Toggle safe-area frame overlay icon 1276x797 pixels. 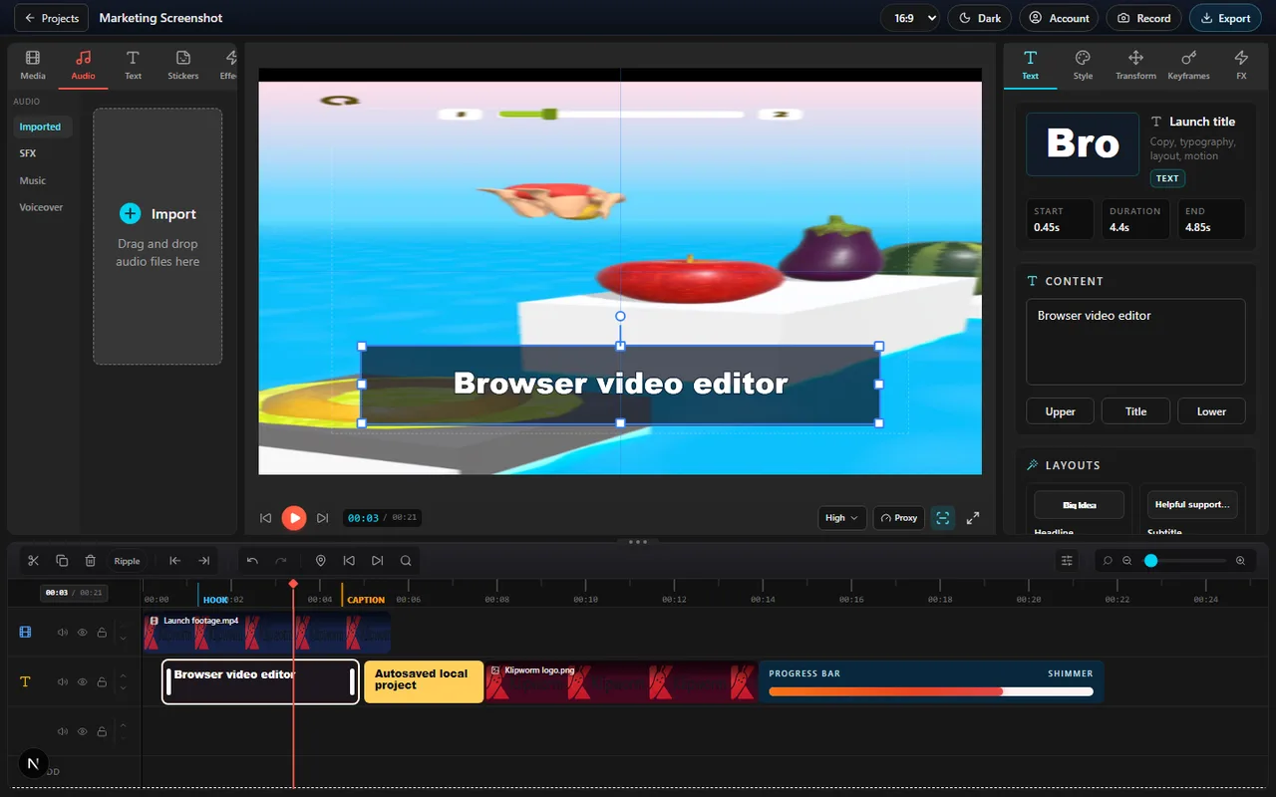click(943, 518)
